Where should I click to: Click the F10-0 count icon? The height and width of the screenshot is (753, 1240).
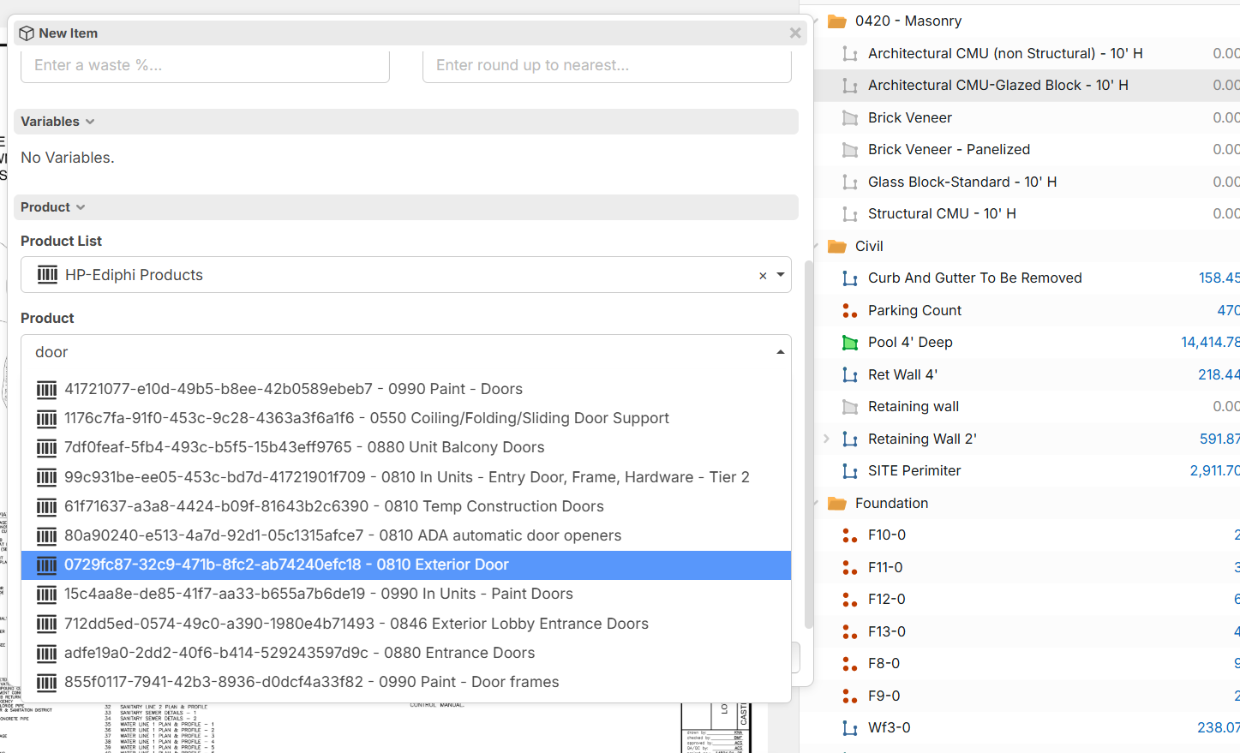click(849, 535)
